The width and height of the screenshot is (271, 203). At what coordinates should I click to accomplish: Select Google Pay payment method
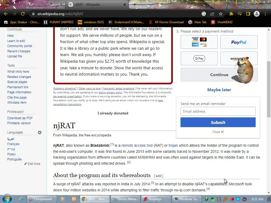click(199, 58)
